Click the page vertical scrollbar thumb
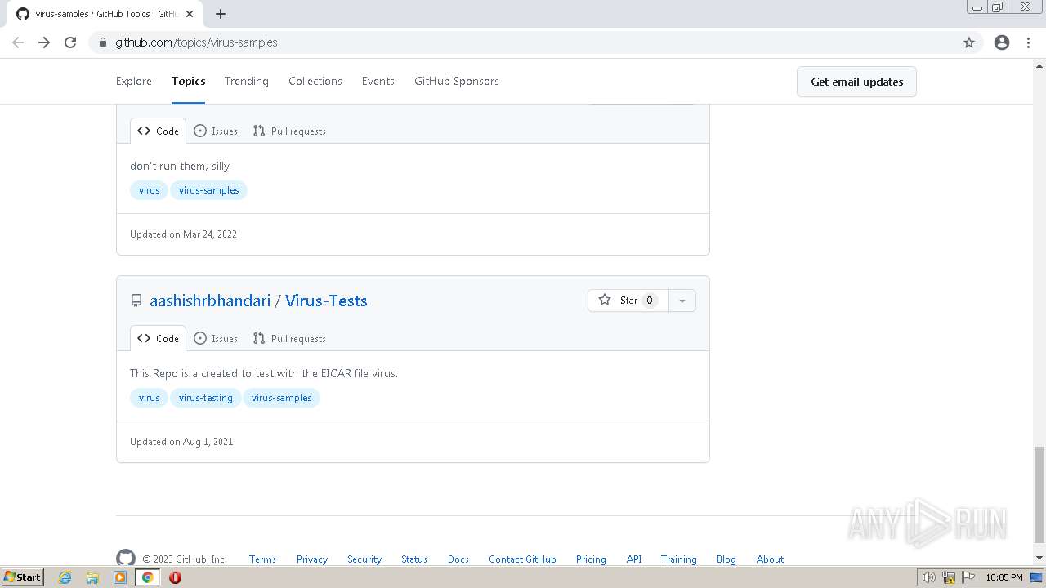 [1039, 494]
